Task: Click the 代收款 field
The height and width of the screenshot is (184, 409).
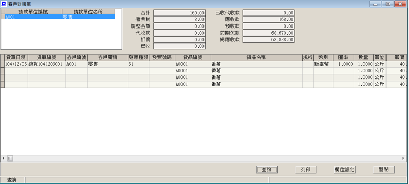Action: coord(179,33)
